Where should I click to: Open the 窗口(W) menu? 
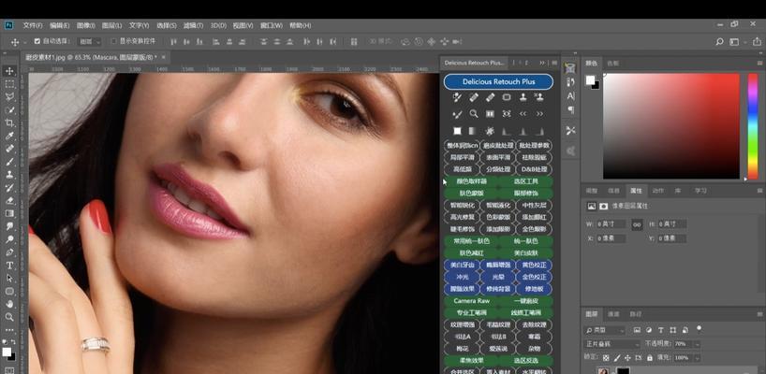click(272, 25)
